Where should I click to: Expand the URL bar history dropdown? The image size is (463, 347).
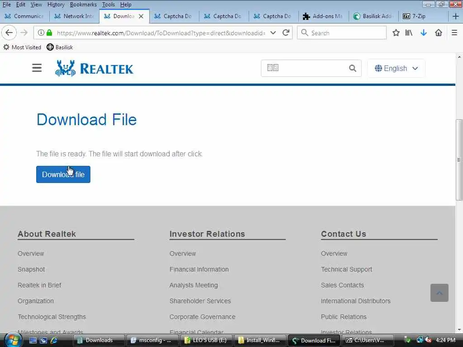point(273,33)
